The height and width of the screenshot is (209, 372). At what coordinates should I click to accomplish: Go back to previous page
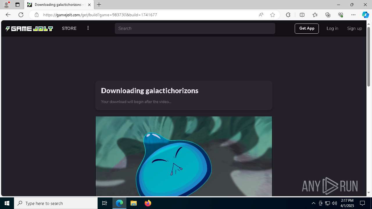tap(8, 15)
